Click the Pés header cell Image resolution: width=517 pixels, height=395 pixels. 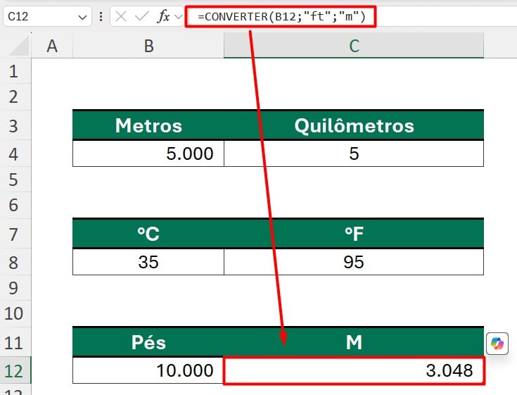[148, 342]
